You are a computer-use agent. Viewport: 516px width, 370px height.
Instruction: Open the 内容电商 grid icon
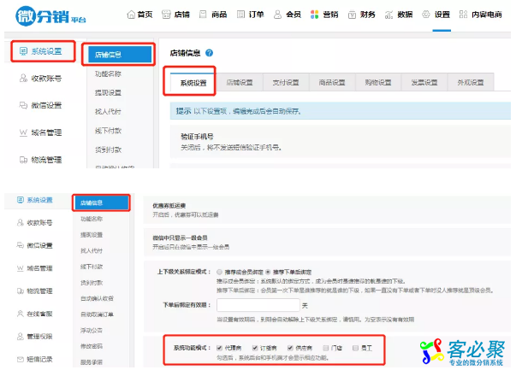(463, 15)
